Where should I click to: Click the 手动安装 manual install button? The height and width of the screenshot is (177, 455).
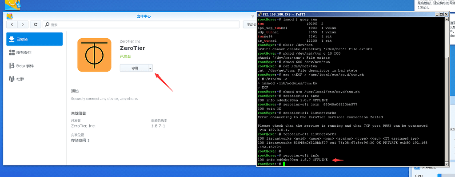tap(250, 25)
